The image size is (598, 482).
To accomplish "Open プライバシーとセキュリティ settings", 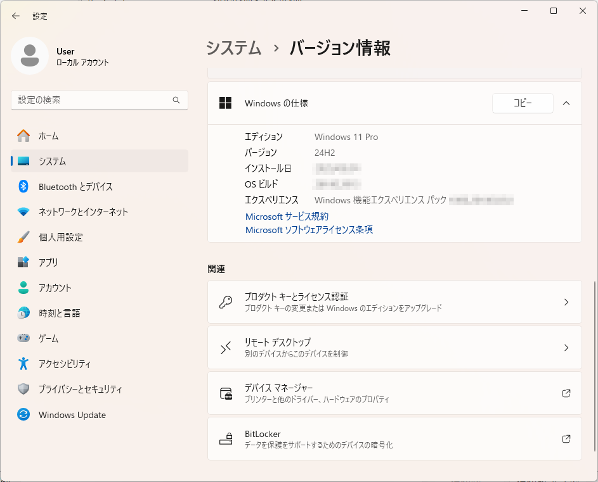I will point(100,390).
